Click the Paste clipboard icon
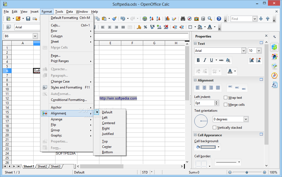The width and height of the screenshot is (282, 177). pyautogui.click(x=104, y=19)
